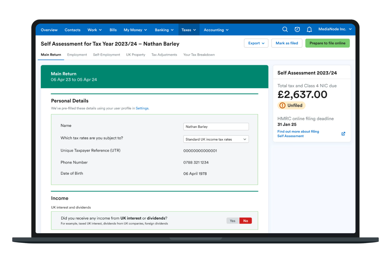Open the timer clock icon
The image size is (391, 260).
(x=297, y=30)
